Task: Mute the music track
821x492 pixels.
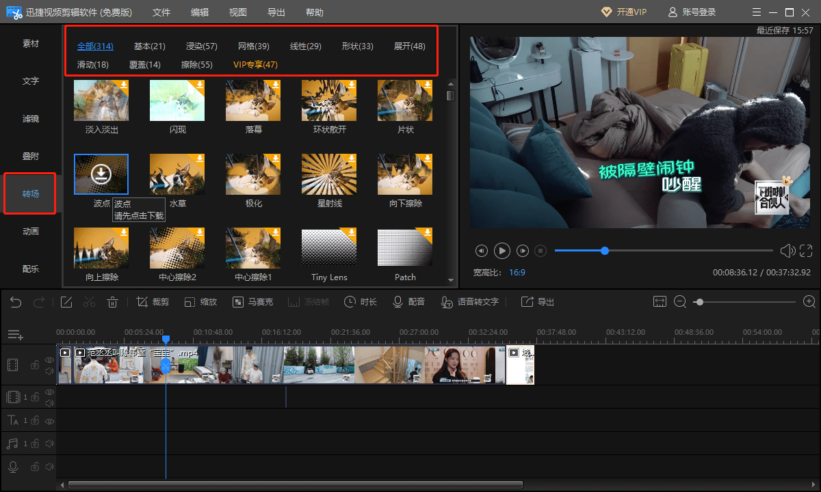Action: (49, 444)
